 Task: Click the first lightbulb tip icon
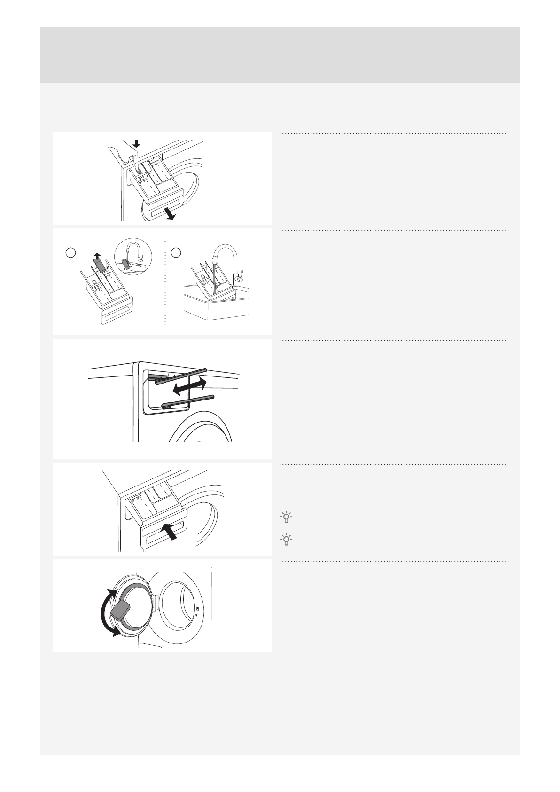pos(285,518)
